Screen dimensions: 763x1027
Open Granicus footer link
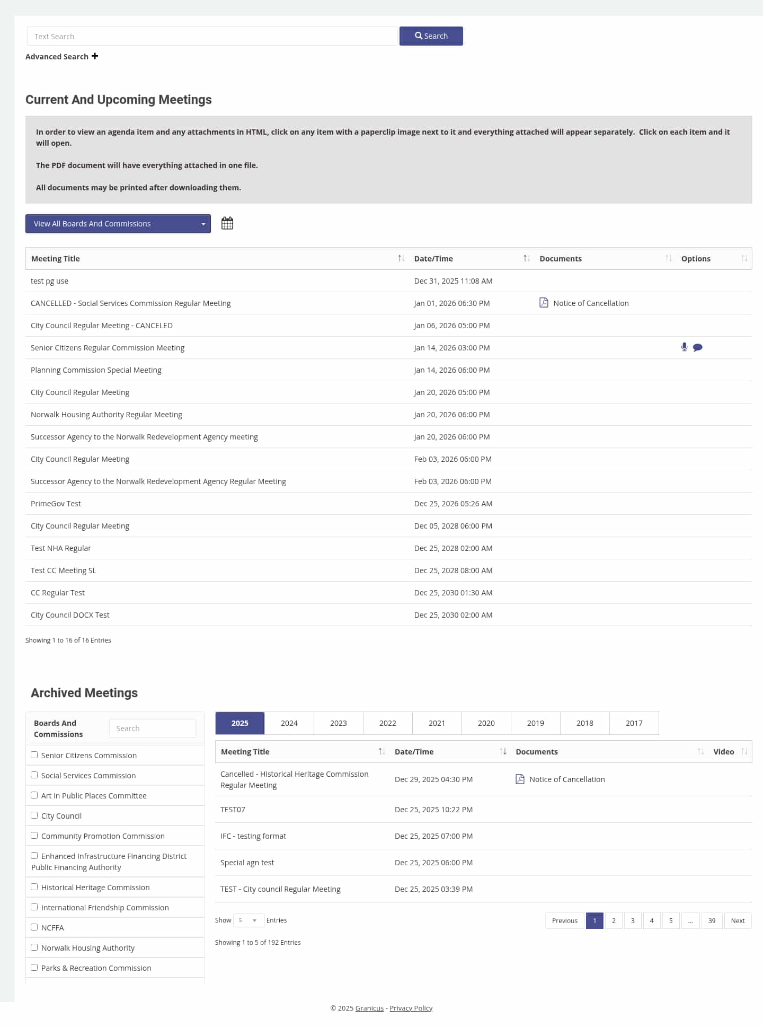369,1008
